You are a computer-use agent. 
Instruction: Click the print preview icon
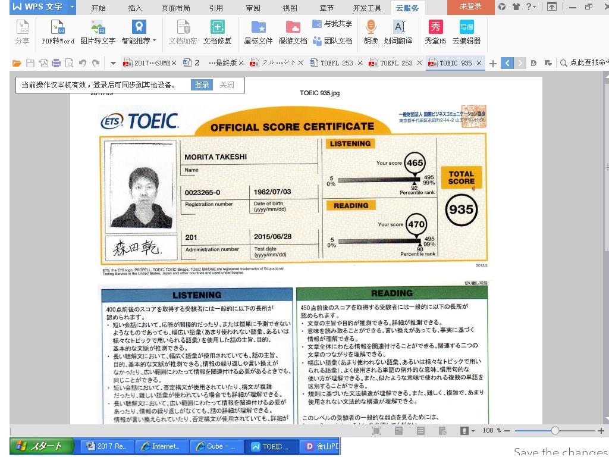coord(70,63)
